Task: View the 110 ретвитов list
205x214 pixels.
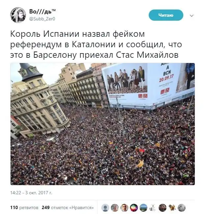Action: (x=24, y=207)
